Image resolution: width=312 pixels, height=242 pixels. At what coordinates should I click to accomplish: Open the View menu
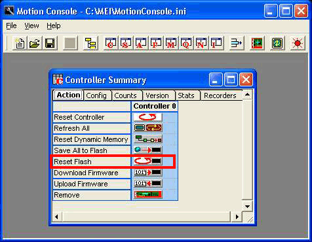tap(31, 26)
